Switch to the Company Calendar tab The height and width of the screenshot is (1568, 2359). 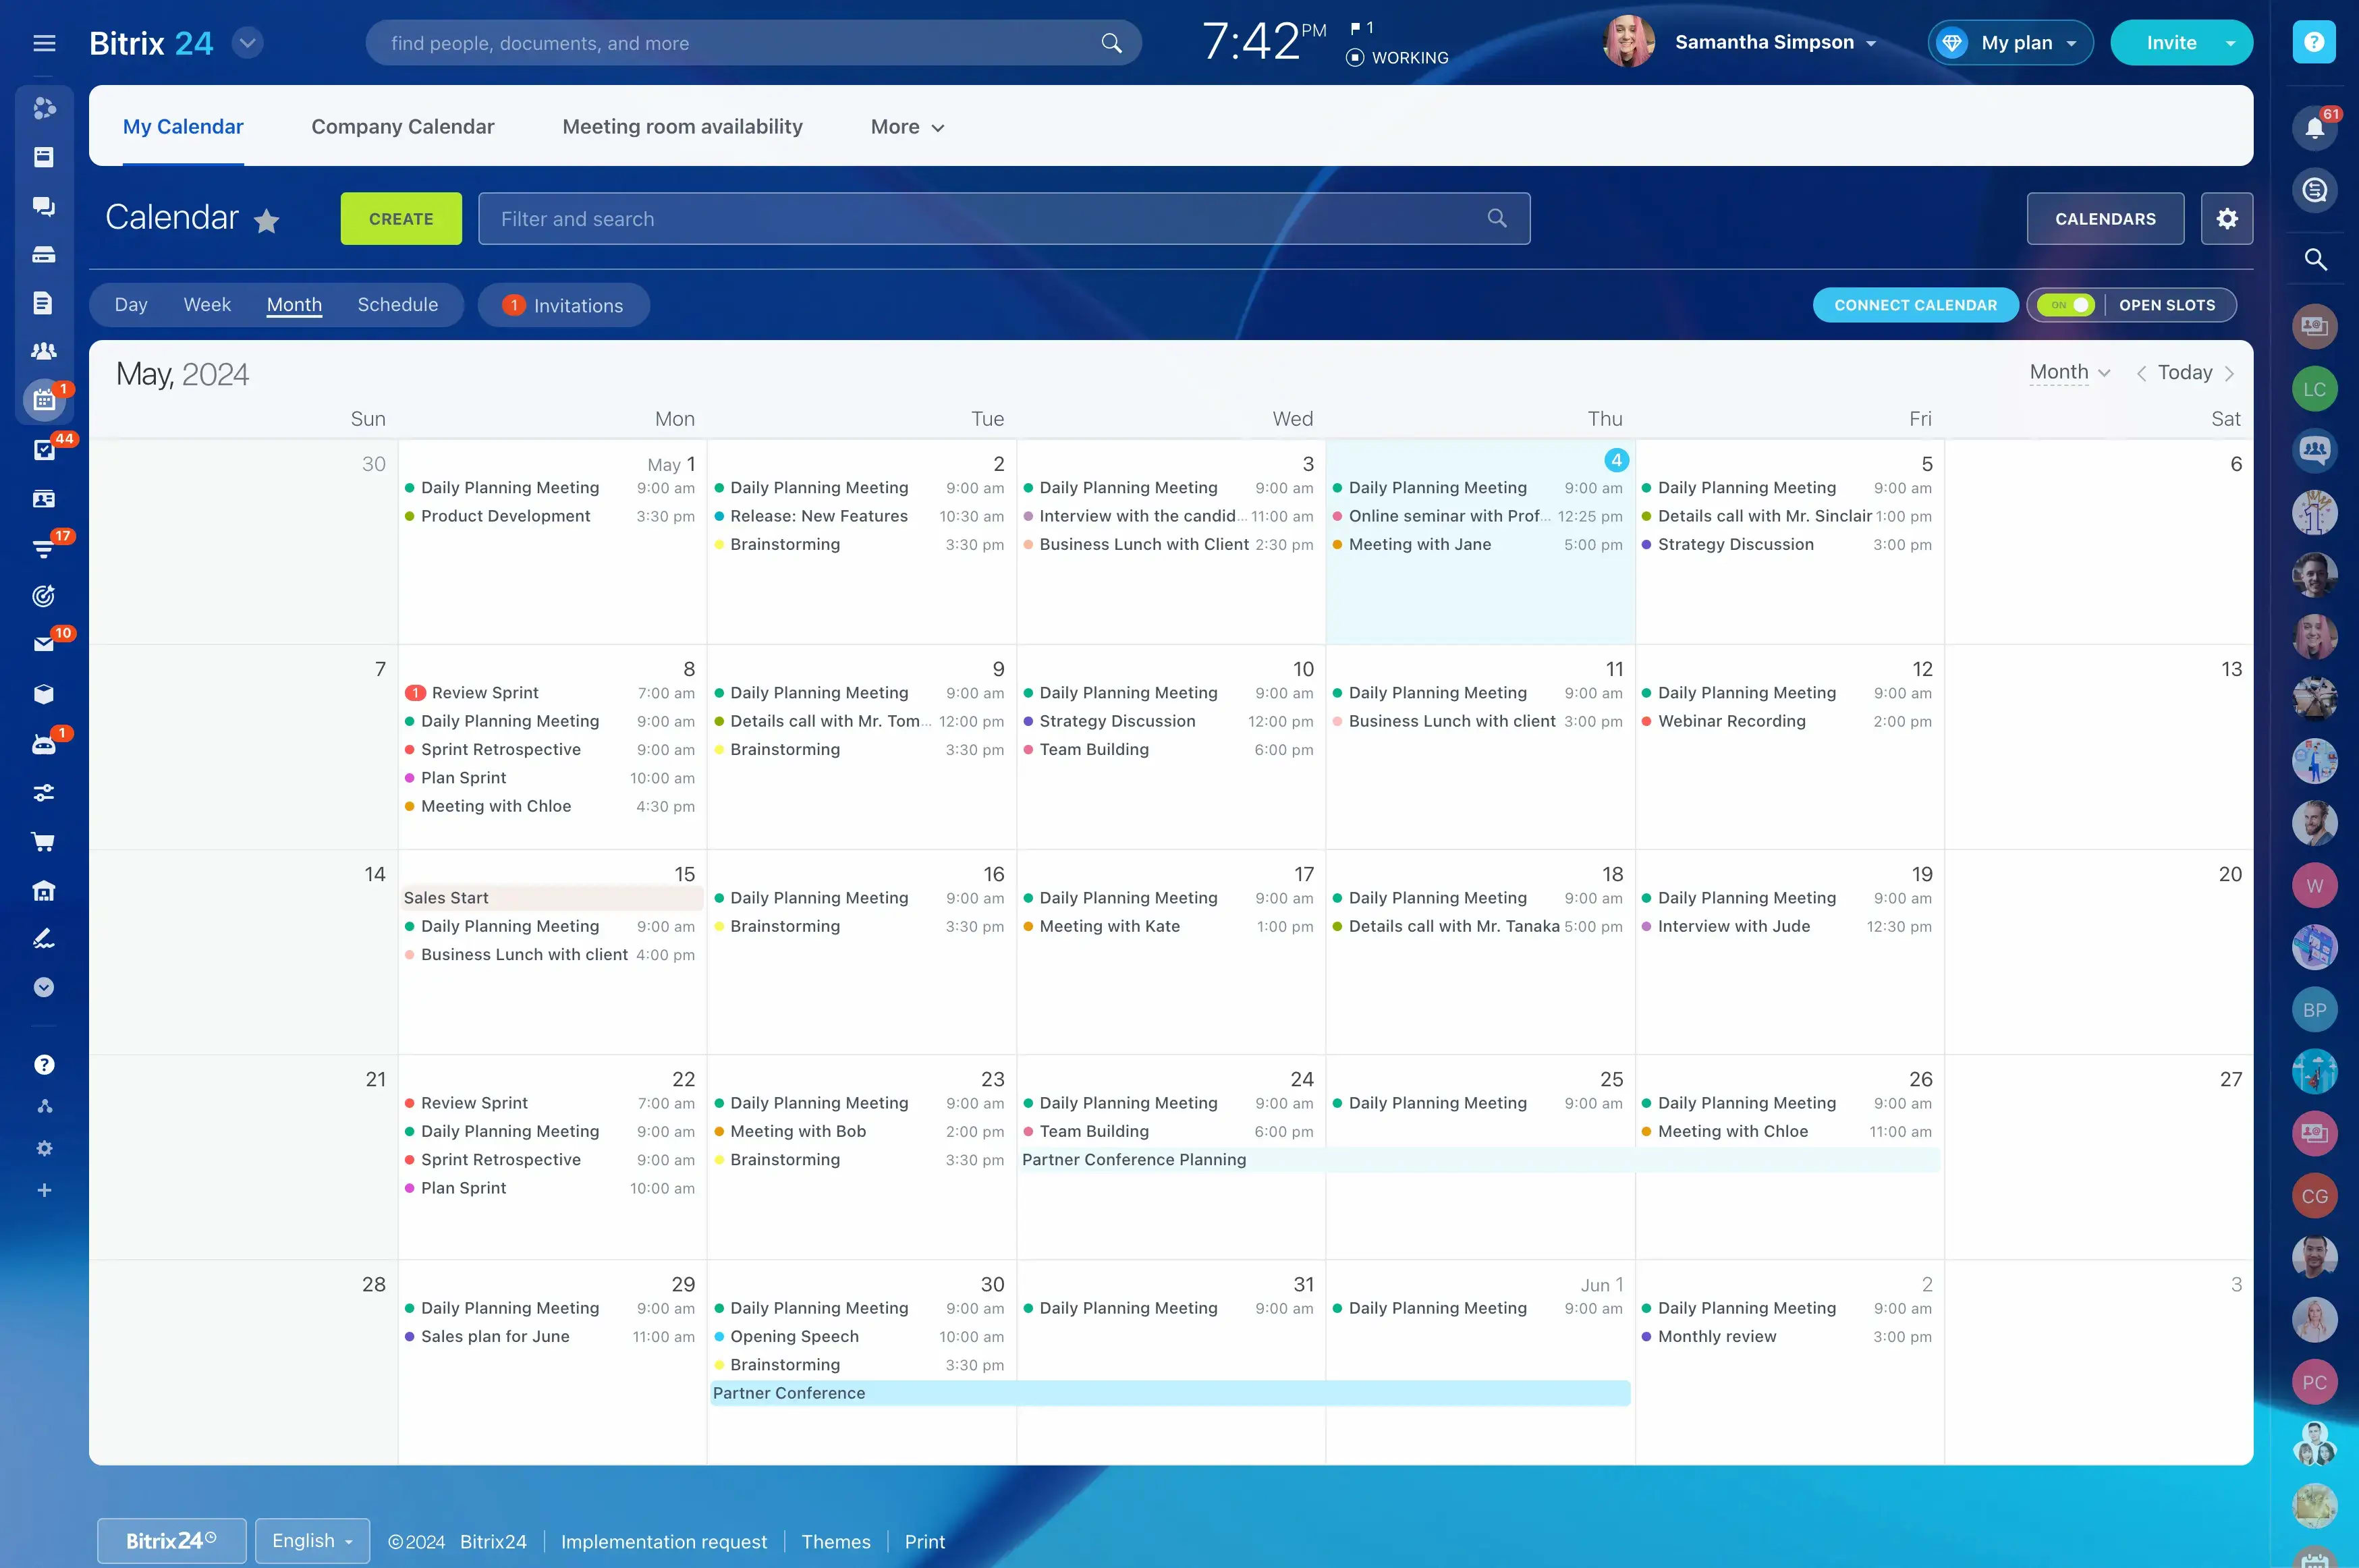[x=402, y=127]
